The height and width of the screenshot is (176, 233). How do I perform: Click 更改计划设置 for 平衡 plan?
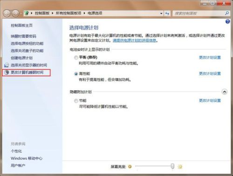tap(210, 58)
